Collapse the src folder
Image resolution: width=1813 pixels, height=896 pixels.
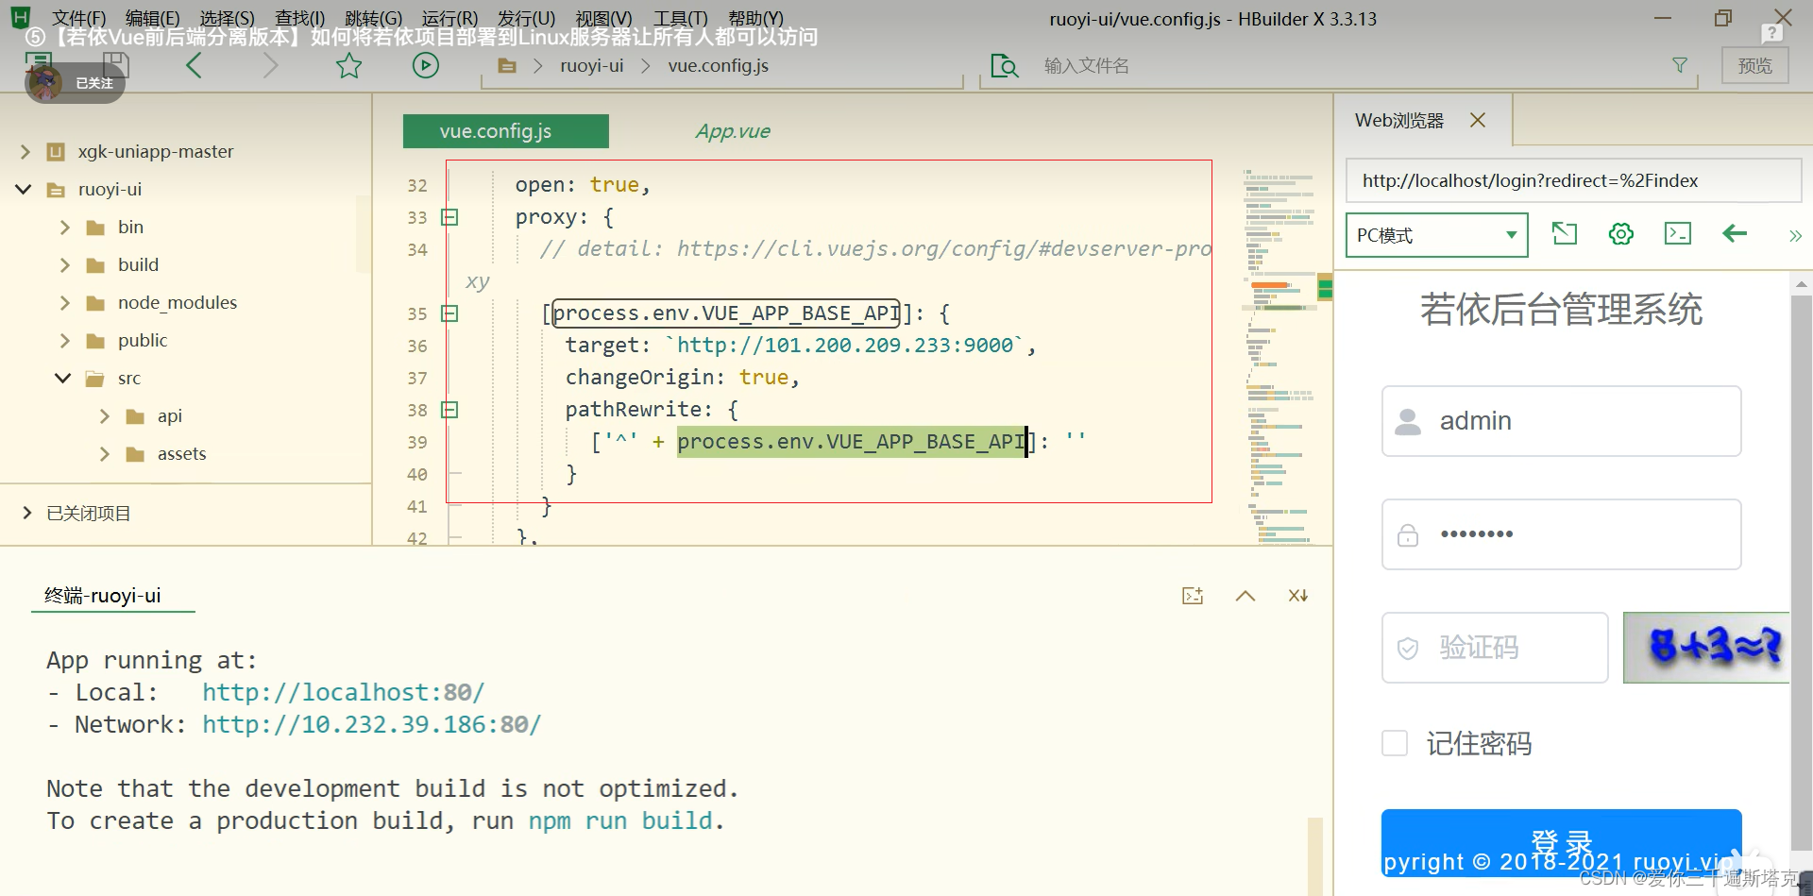click(x=63, y=378)
